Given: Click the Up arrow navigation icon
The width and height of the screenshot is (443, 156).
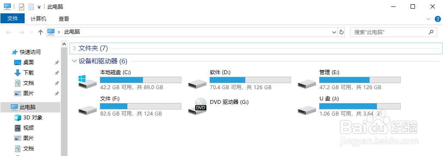Looking at the screenshot, I should pyautogui.click(x=41, y=32).
